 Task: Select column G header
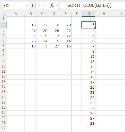tap(89, 14)
